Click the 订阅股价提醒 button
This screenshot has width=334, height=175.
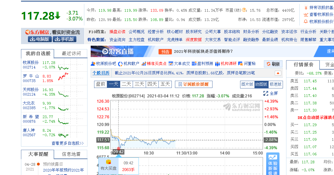click(x=194, y=84)
